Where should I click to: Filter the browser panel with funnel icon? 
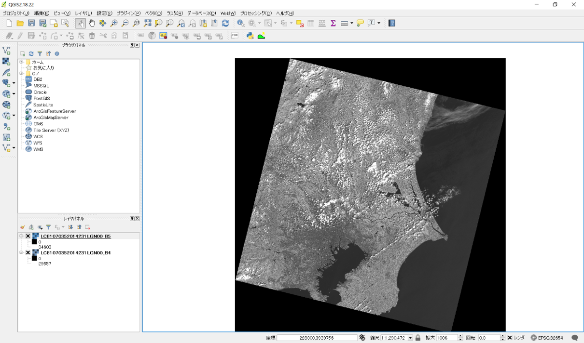40,53
